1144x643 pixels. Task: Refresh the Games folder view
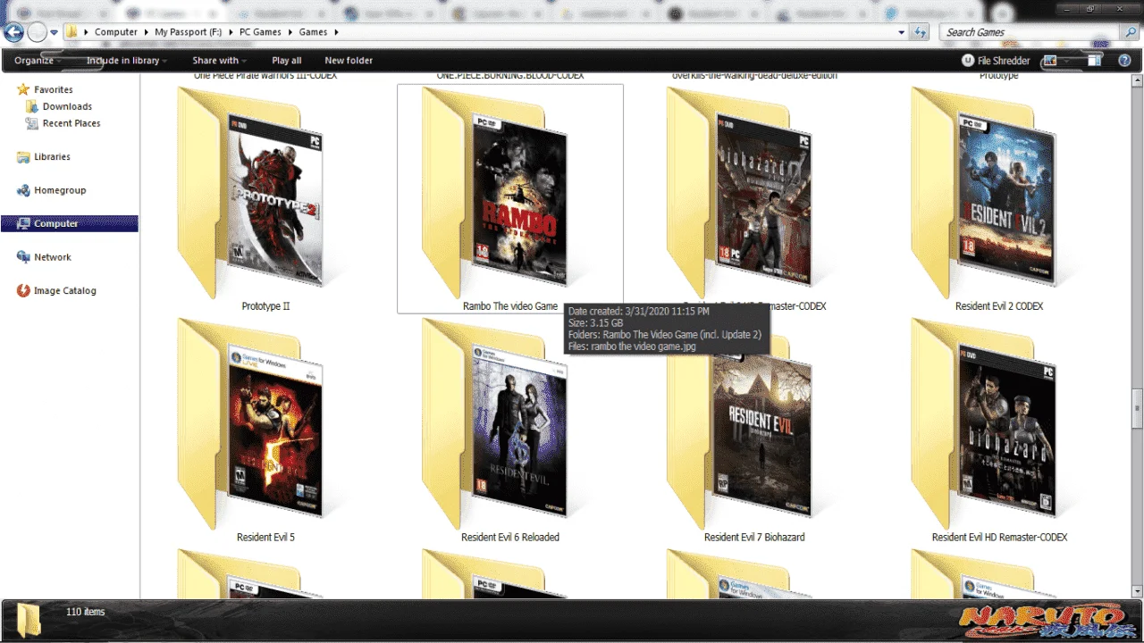(921, 32)
